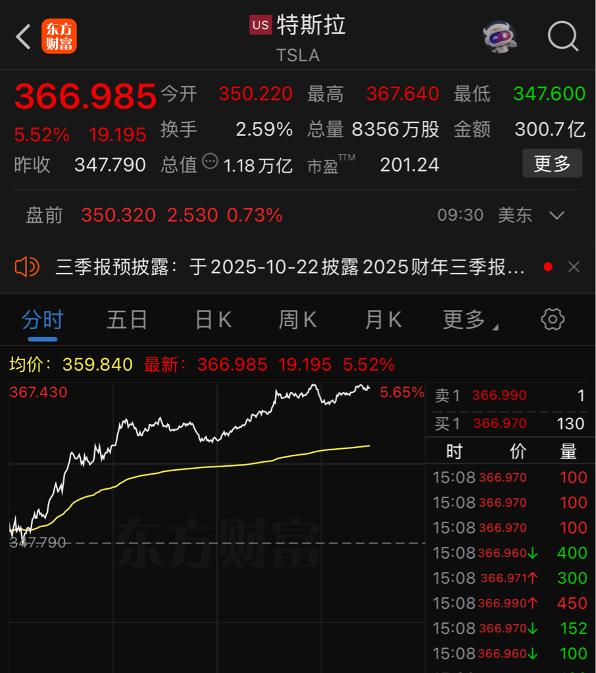The height and width of the screenshot is (673, 596).
Task: Tap the red dot on the announcement
Action: coord(548,267)
